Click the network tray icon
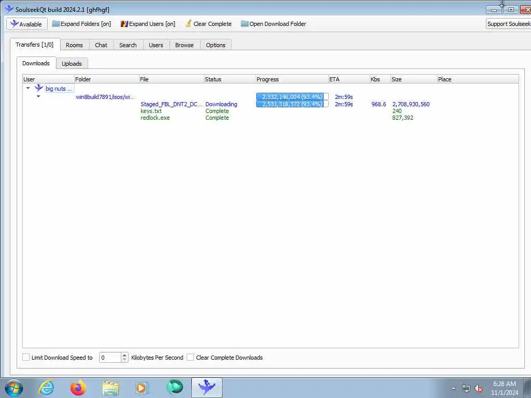 466,388
